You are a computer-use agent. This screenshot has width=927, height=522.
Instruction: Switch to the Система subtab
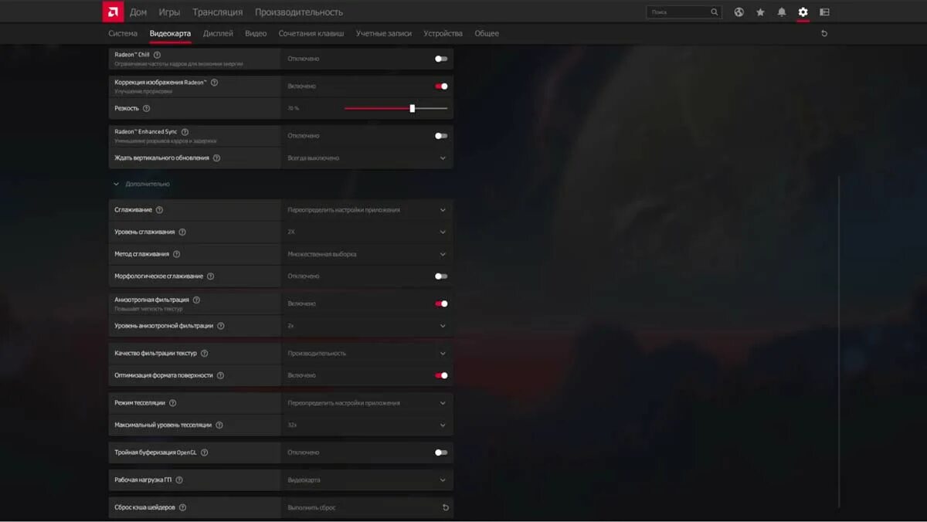coord(123,33)
